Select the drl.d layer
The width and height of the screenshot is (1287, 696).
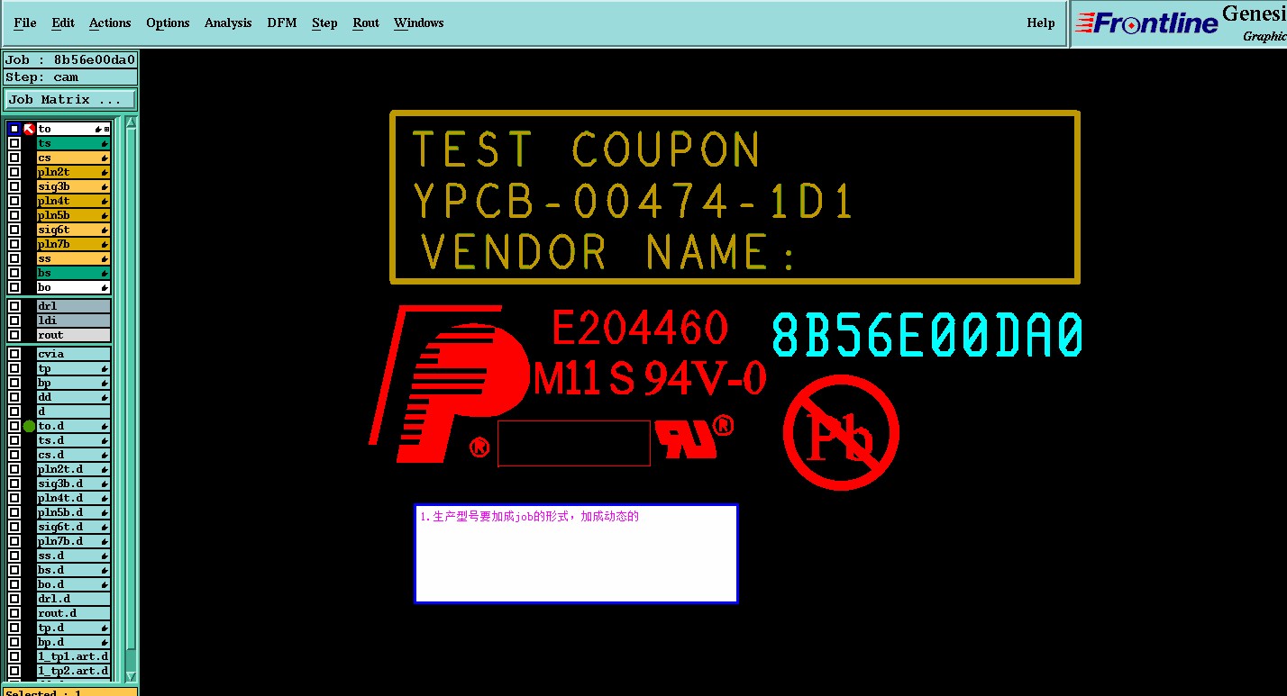click(x=73, y=599)
